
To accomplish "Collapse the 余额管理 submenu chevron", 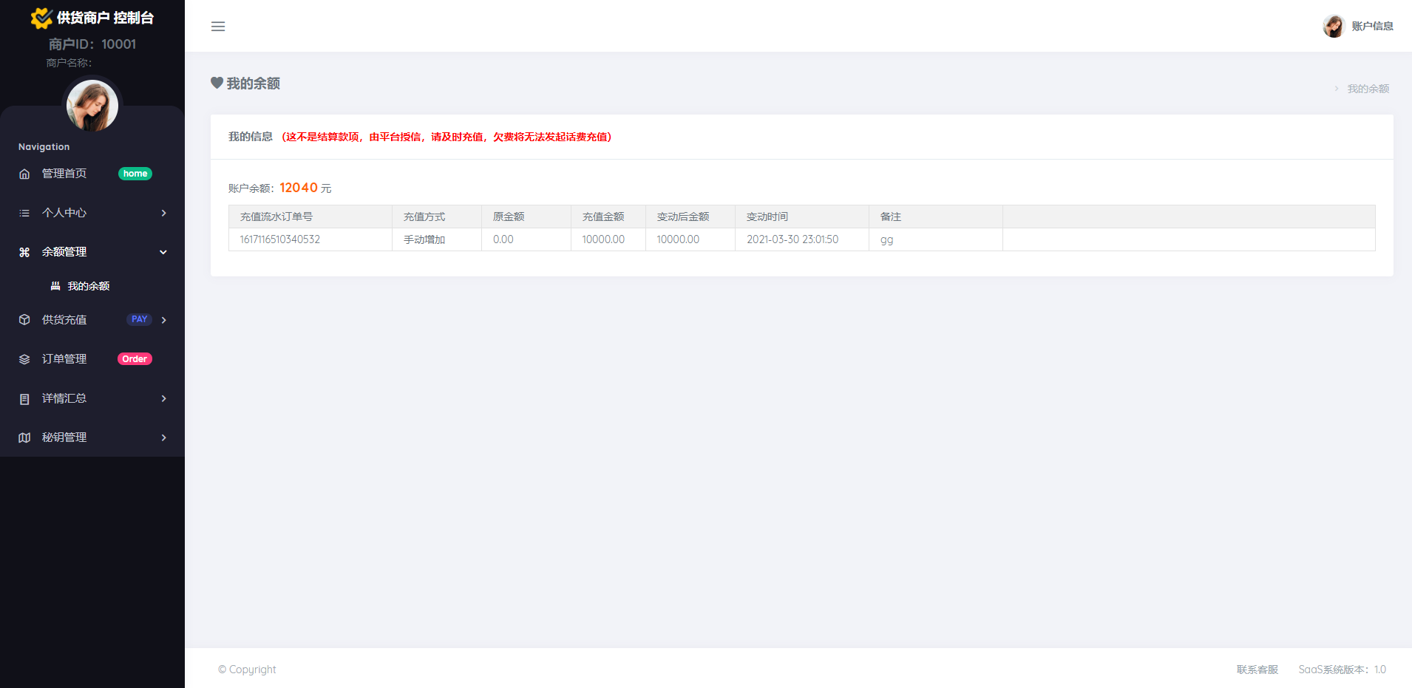I will click(163, 252).
